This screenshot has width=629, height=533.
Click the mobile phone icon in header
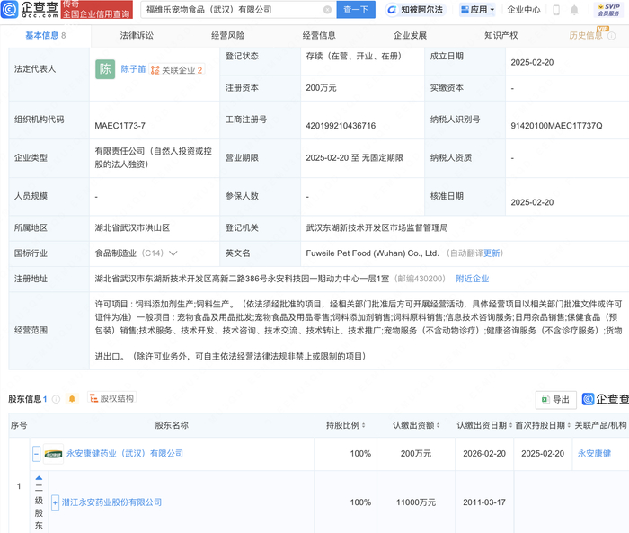click(556, 10)
